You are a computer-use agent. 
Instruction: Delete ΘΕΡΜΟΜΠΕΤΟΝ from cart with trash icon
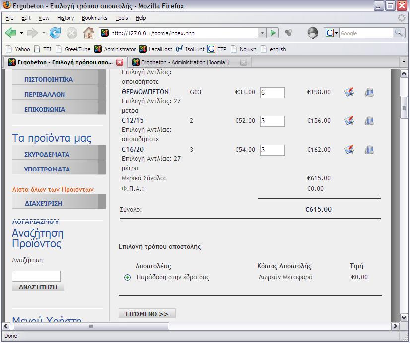point(369,92)
